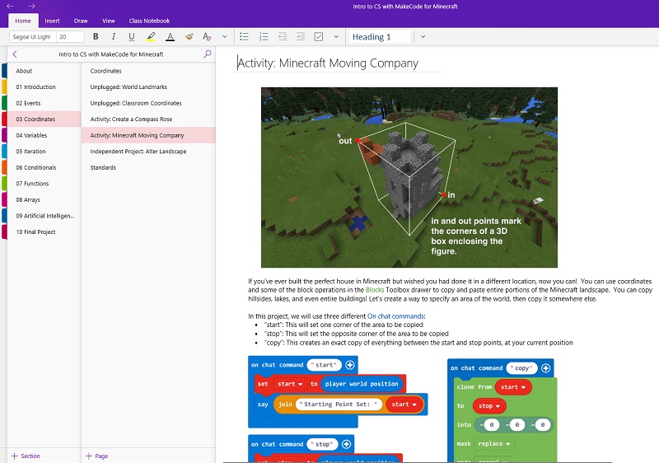Follow the green Blocks link
Viewport: 659px width, 463px height.
(x=375, y=290)
